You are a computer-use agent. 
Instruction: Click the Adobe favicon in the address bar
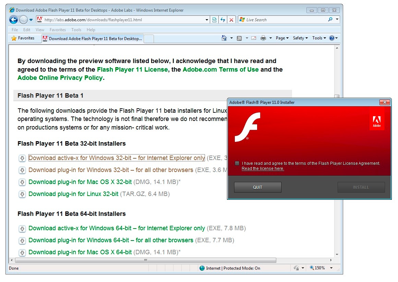(x=40, y=20)
